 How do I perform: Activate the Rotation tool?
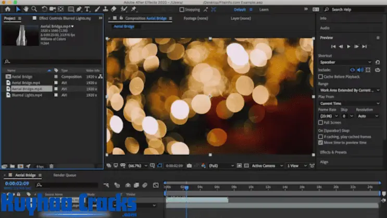pos(44,9)
